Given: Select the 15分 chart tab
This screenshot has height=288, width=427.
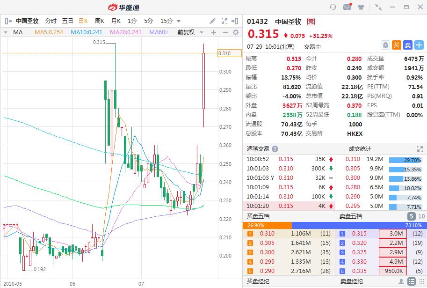Looking at the screenshot, I should click(166, 21).
